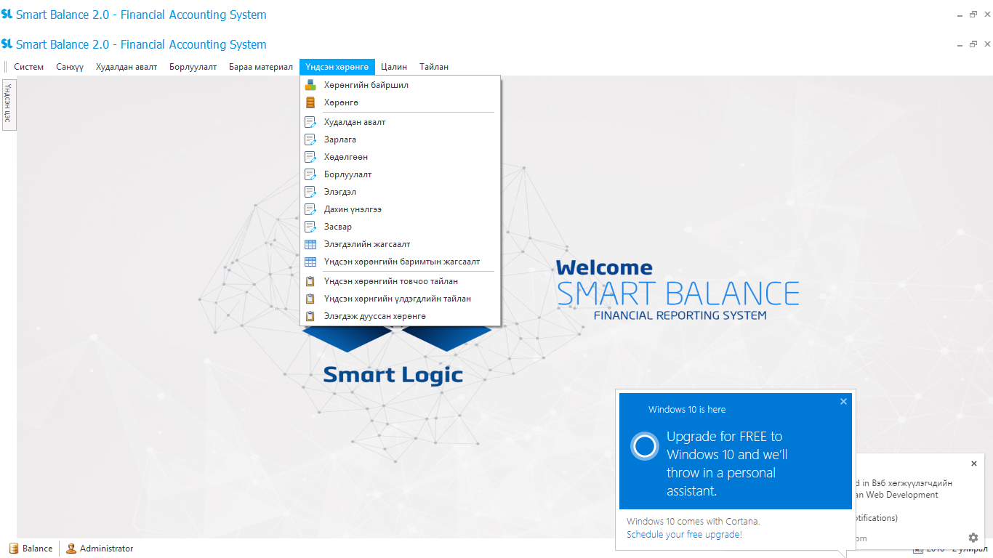Screen dimensions: 993x558
Task: Click clipboard icon beside Үндсэн хөрөнгийн товчоо тайлан
Action: pyautogui.click(x=310, y=281)
